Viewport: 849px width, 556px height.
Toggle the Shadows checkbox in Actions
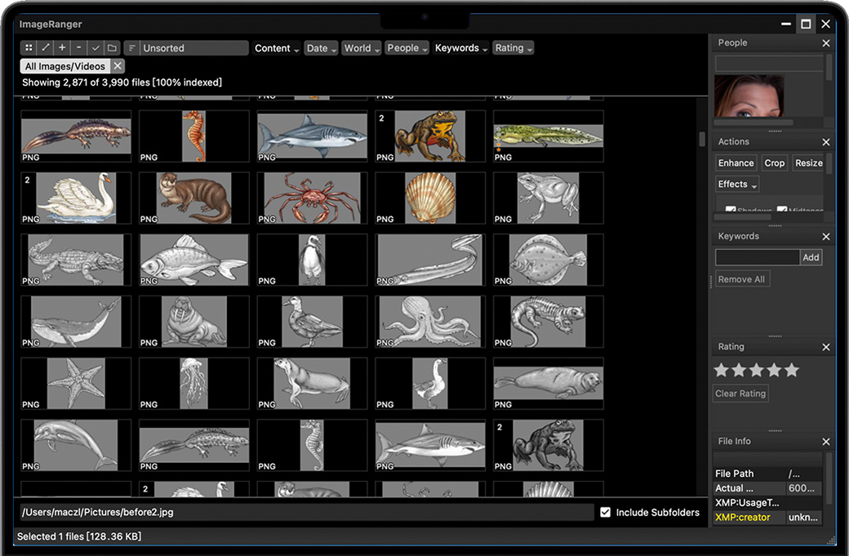click(731, 211)
